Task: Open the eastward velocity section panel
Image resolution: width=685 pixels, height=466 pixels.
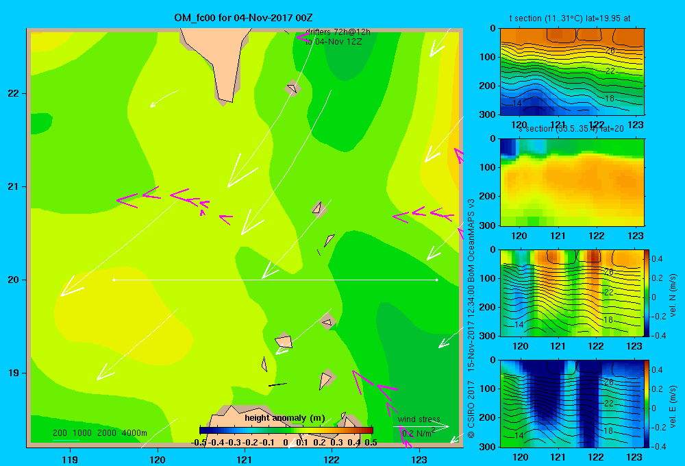Action: [572, 404]
